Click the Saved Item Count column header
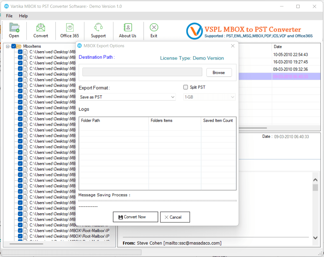The image size is (324, 257). point(219,120)
